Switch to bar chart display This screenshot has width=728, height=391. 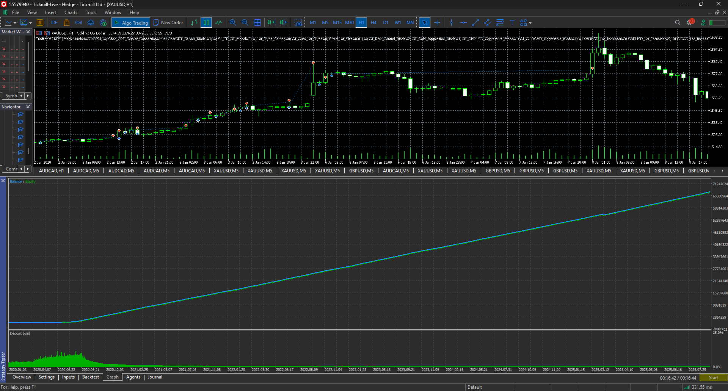[195, 23]
